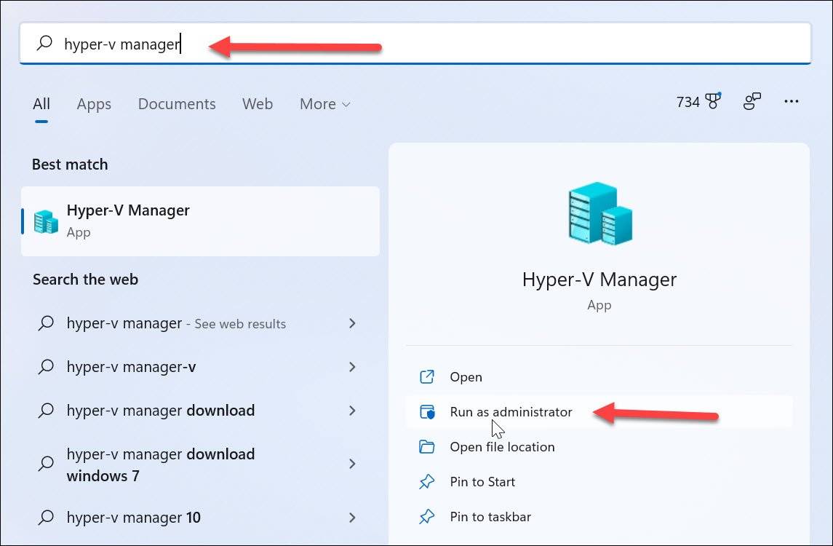
Task: Click the Pin to taskbar pin icon
Action: coord(427,517)
